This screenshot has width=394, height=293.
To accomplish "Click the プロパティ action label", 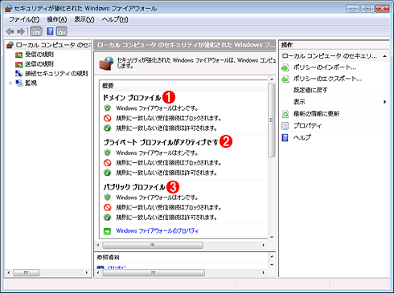I will 307,125.
